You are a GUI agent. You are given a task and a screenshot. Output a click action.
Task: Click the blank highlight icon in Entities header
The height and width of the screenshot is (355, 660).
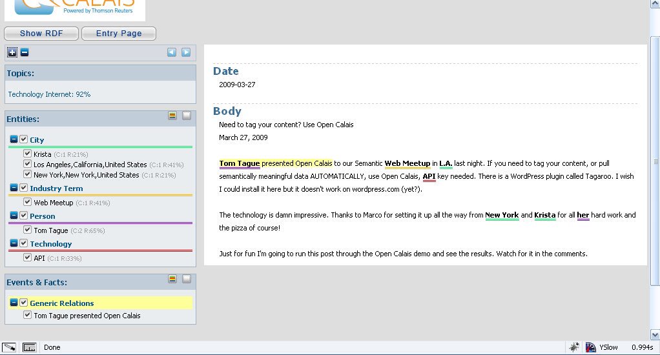(187, 116)
